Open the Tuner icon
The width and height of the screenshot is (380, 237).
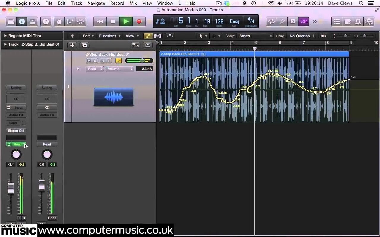coord(282,22)
